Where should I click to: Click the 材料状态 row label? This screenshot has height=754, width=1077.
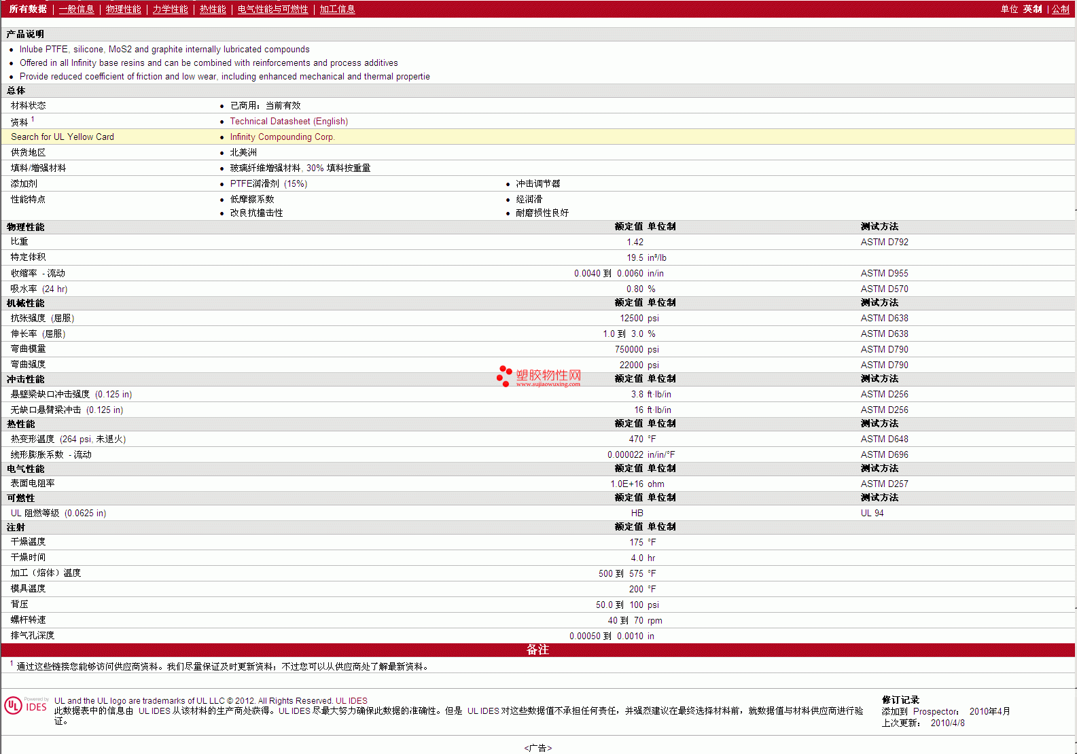tap(29, 106)
